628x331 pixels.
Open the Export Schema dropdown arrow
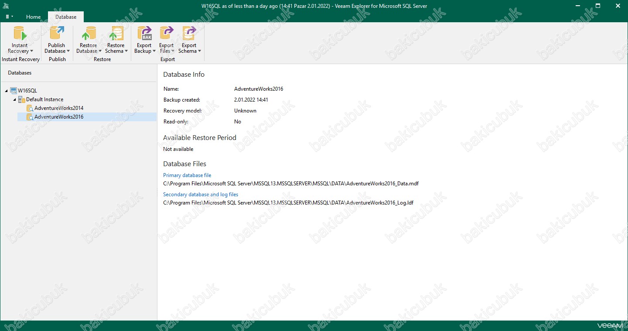[x=199, y=51]
